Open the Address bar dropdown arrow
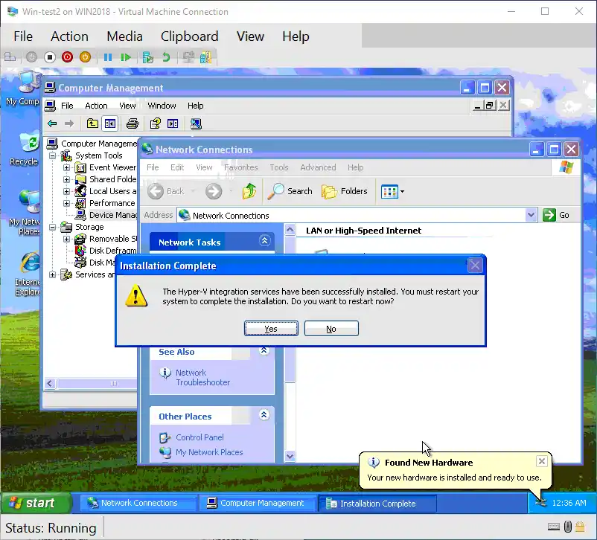Viewport: 597px width, 540px height. (x=531, y=216)
